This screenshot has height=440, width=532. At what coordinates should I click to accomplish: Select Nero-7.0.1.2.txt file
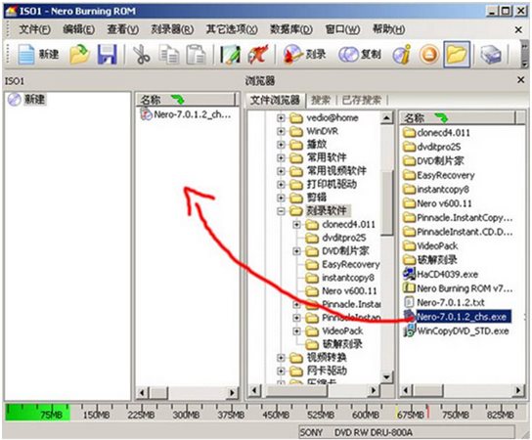[451, 302]
